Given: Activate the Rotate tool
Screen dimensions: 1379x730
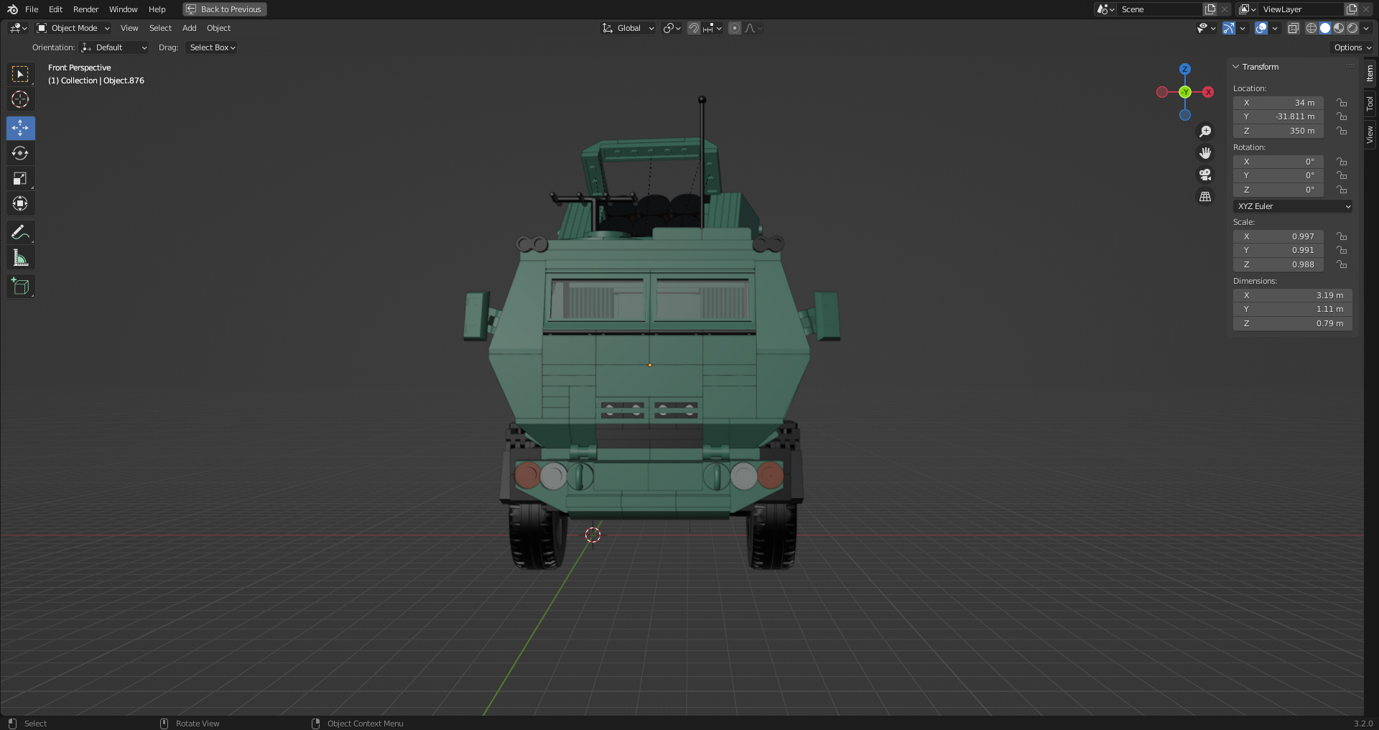Looking at the screenshot, I should click(20, 153).
